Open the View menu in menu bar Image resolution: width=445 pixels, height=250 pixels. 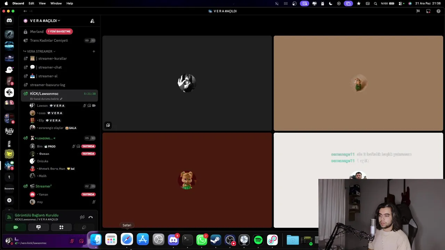(x=42, y=3)
